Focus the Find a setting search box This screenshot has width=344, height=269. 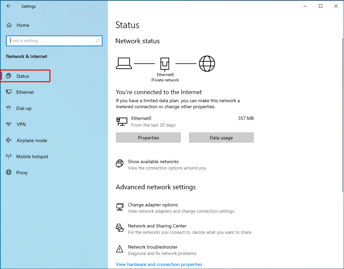(54, 41)
